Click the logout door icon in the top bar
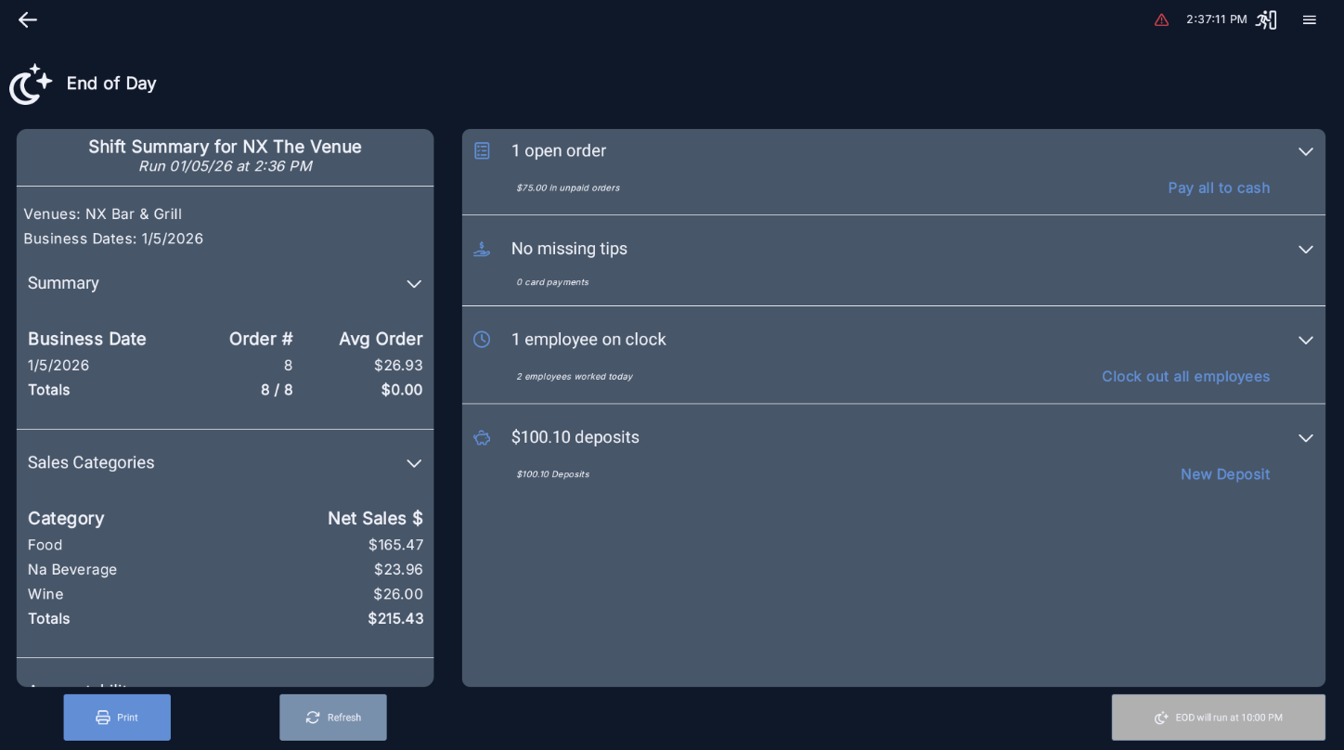Viewport: 1344px width, 750px height. click(x=1266, y=19)
